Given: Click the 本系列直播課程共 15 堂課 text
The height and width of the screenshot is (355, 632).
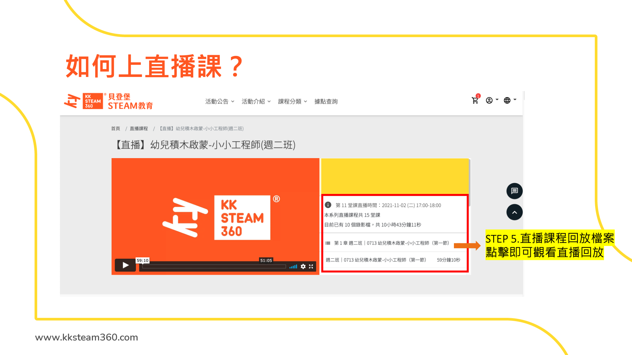Looking at the screenshot, I should (x=352, y=215).
